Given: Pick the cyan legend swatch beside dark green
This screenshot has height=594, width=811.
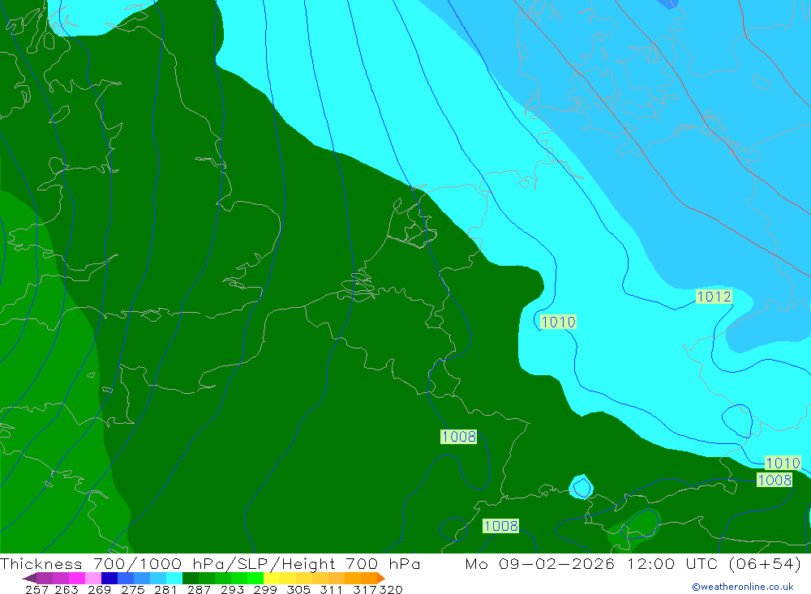Looking at the screenshot, I should (x=174, y=578).
